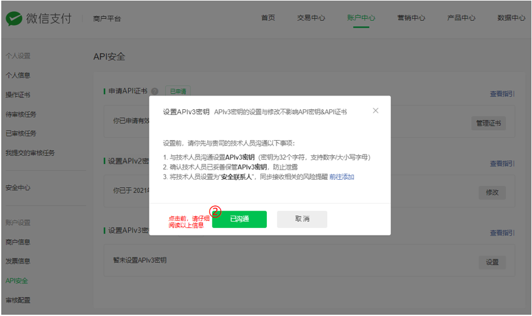Viewport: 532px width, 316px height.
Task: Go to 营销中心 tab
Action: click(411, 18)
